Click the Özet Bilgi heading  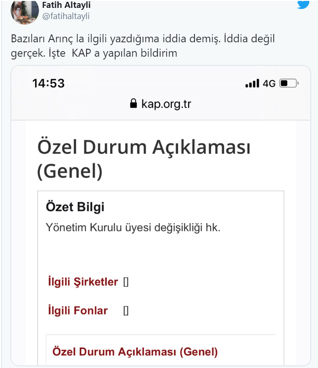click(75, 207)
